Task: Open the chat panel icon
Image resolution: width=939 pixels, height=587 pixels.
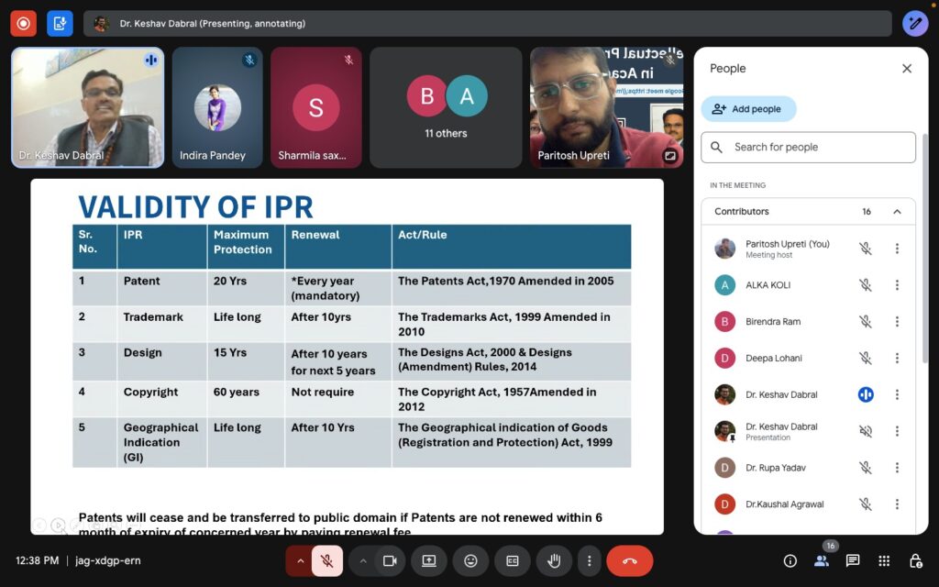Action: click(x=853, y=560)
